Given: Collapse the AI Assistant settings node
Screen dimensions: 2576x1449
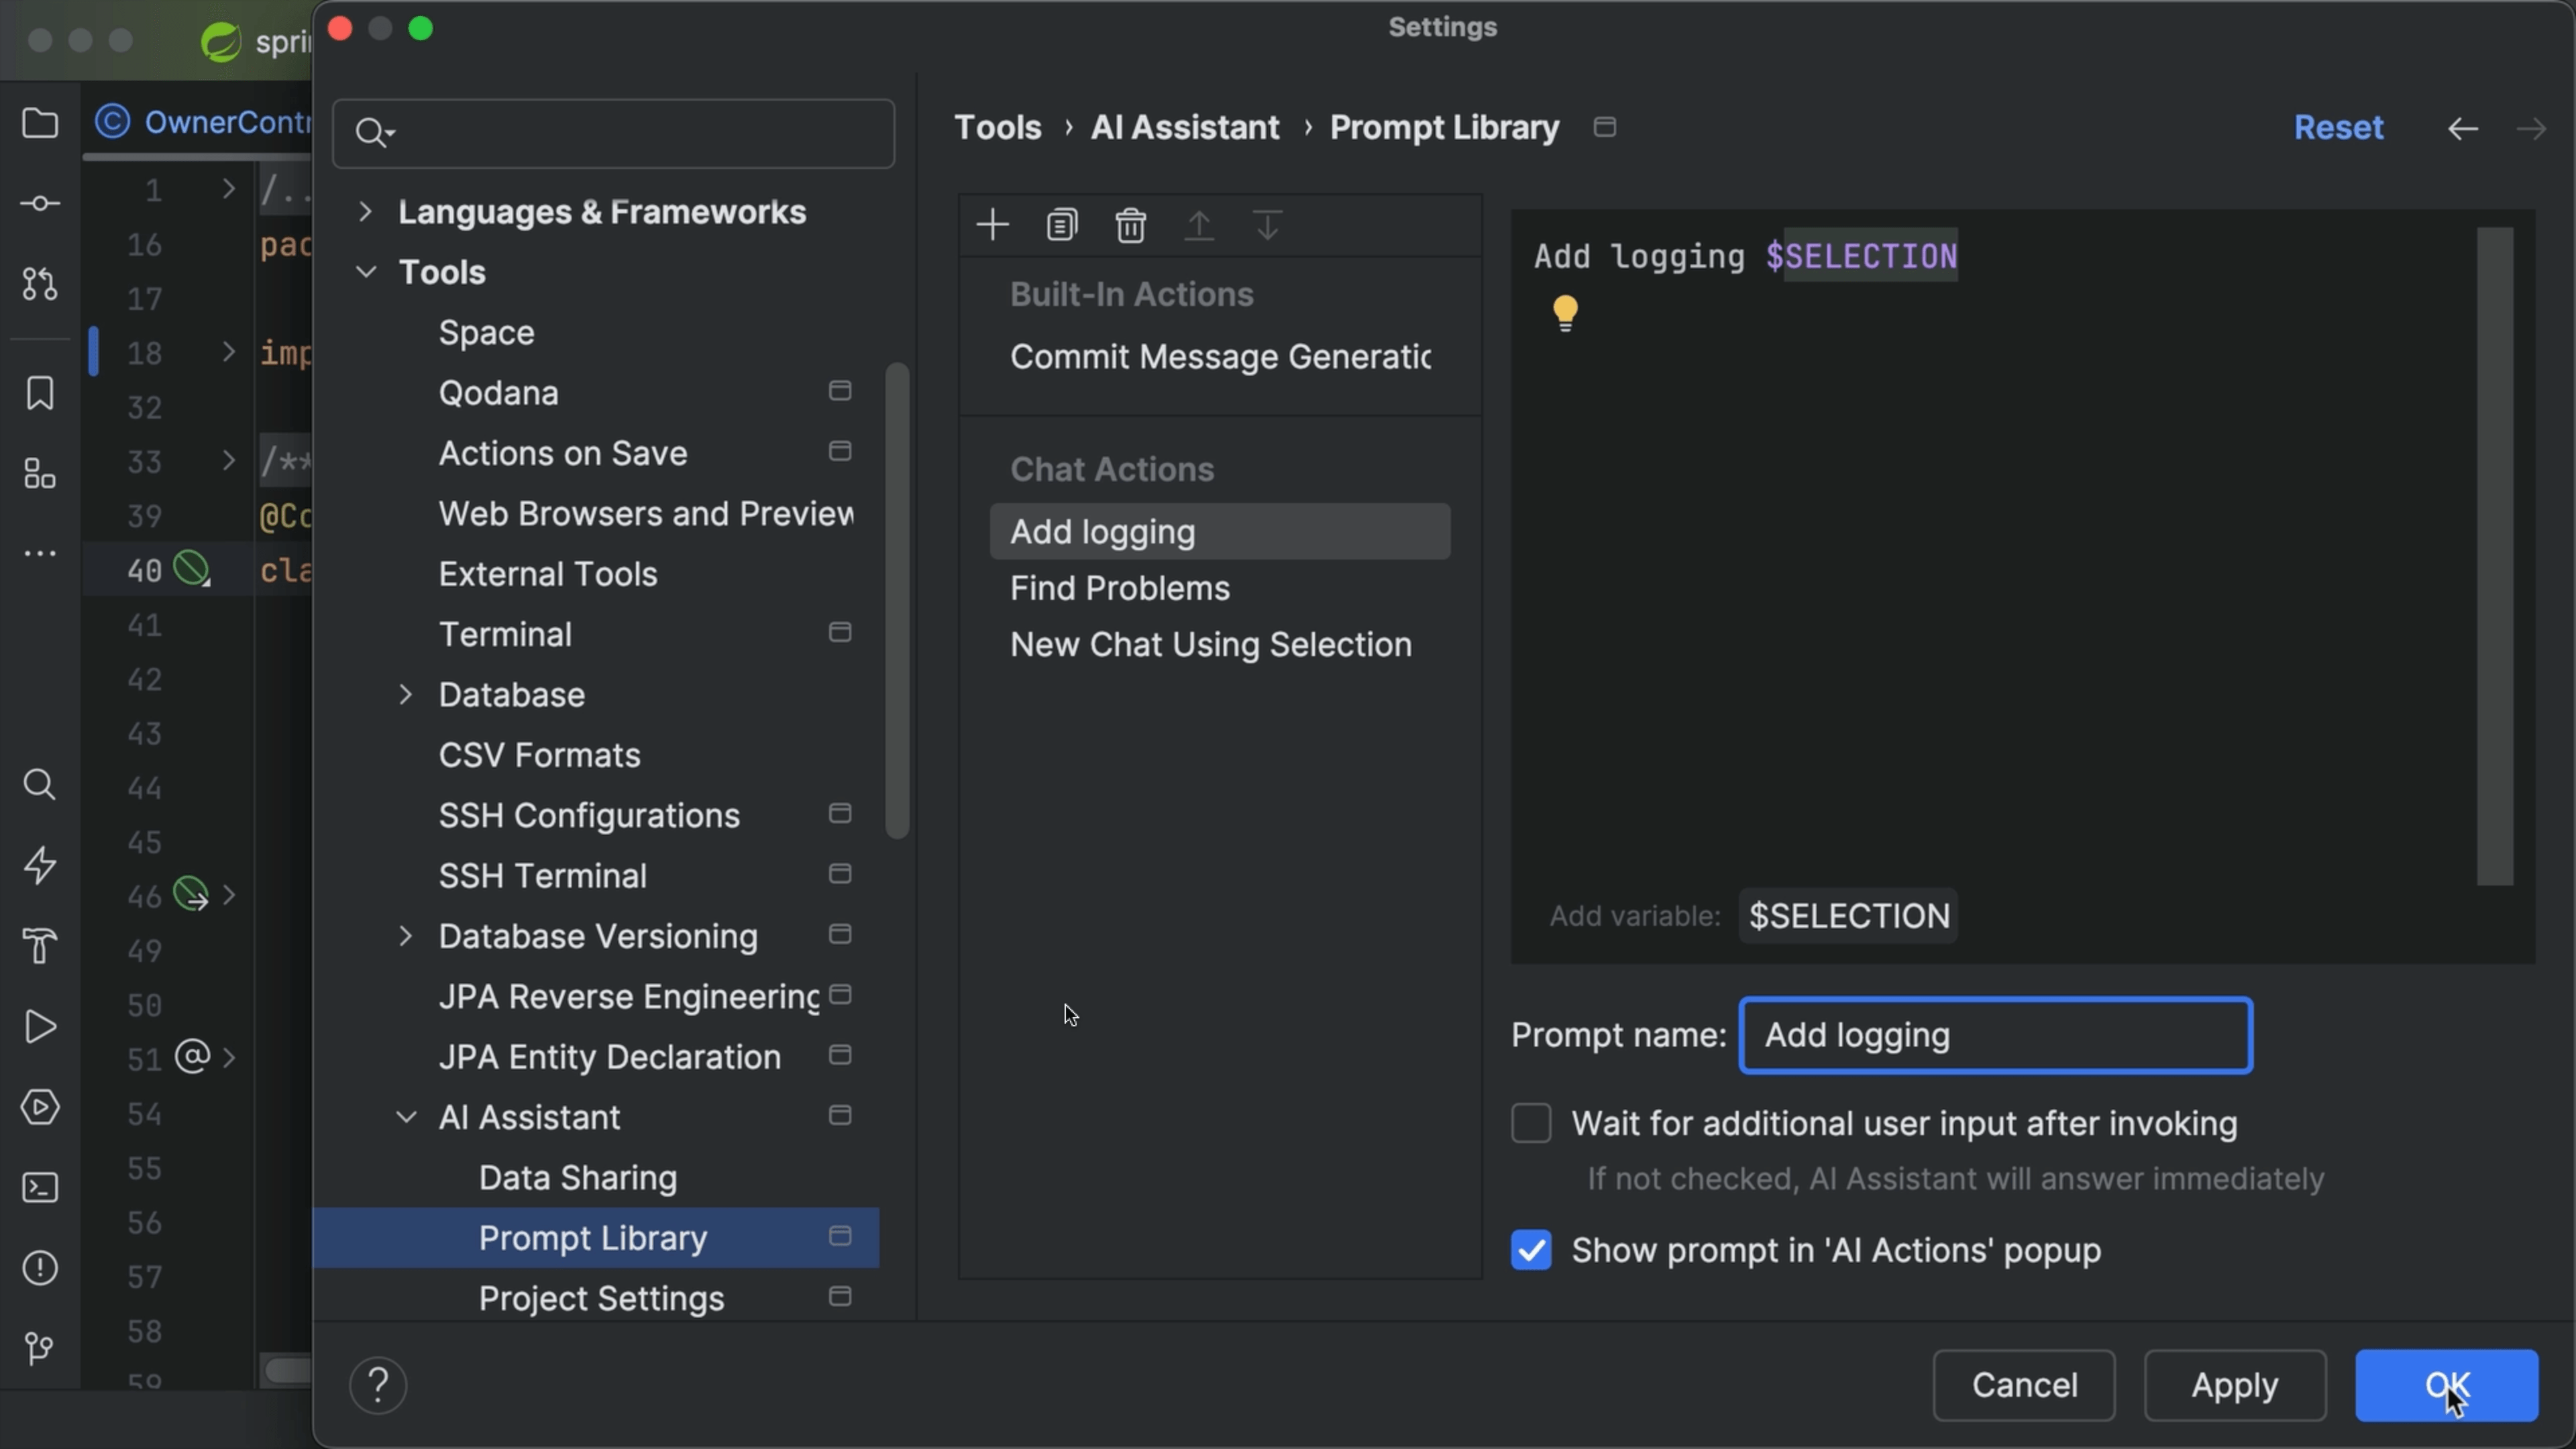Looking at the screenshot, I should pos(405,1117).
